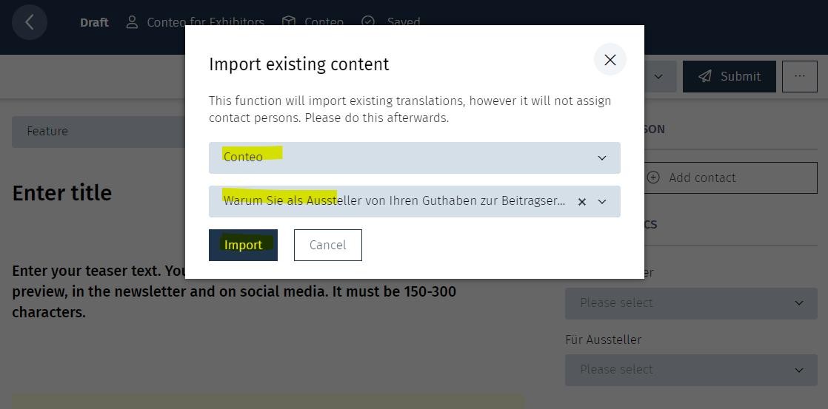Image resolution: width=828 pixels, height=409 pixels.
Task: Click the Enter title field
Action: (x=62, y=193)
